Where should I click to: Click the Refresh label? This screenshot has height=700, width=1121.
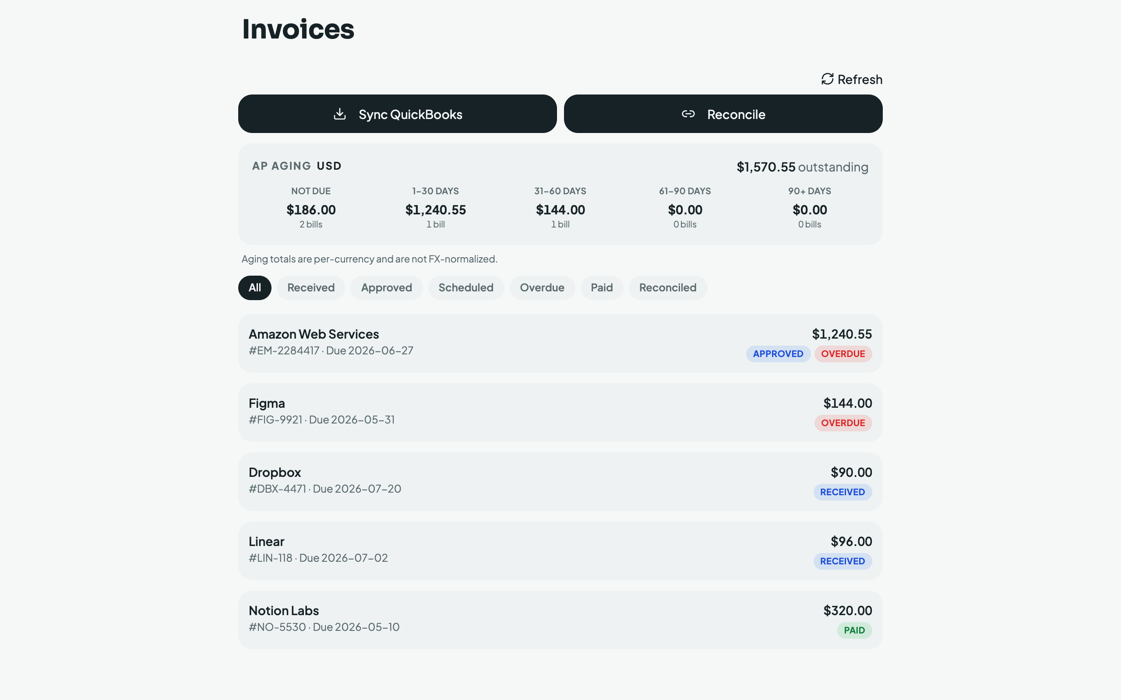(860, 80)
